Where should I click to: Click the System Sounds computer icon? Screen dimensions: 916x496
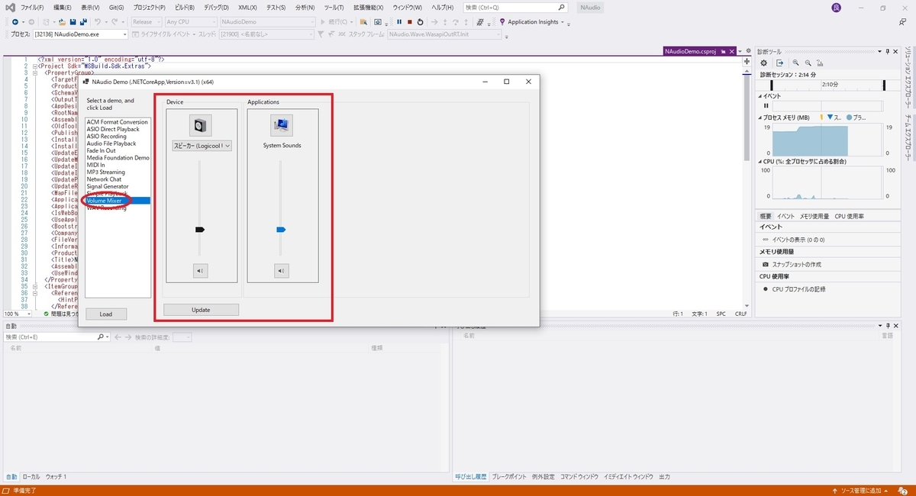[282, 125]
